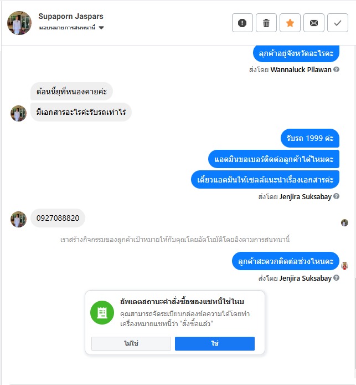Screen dimensions: 356x385
Task: Mark conversation done with checkmark icon
Action: 338,23
